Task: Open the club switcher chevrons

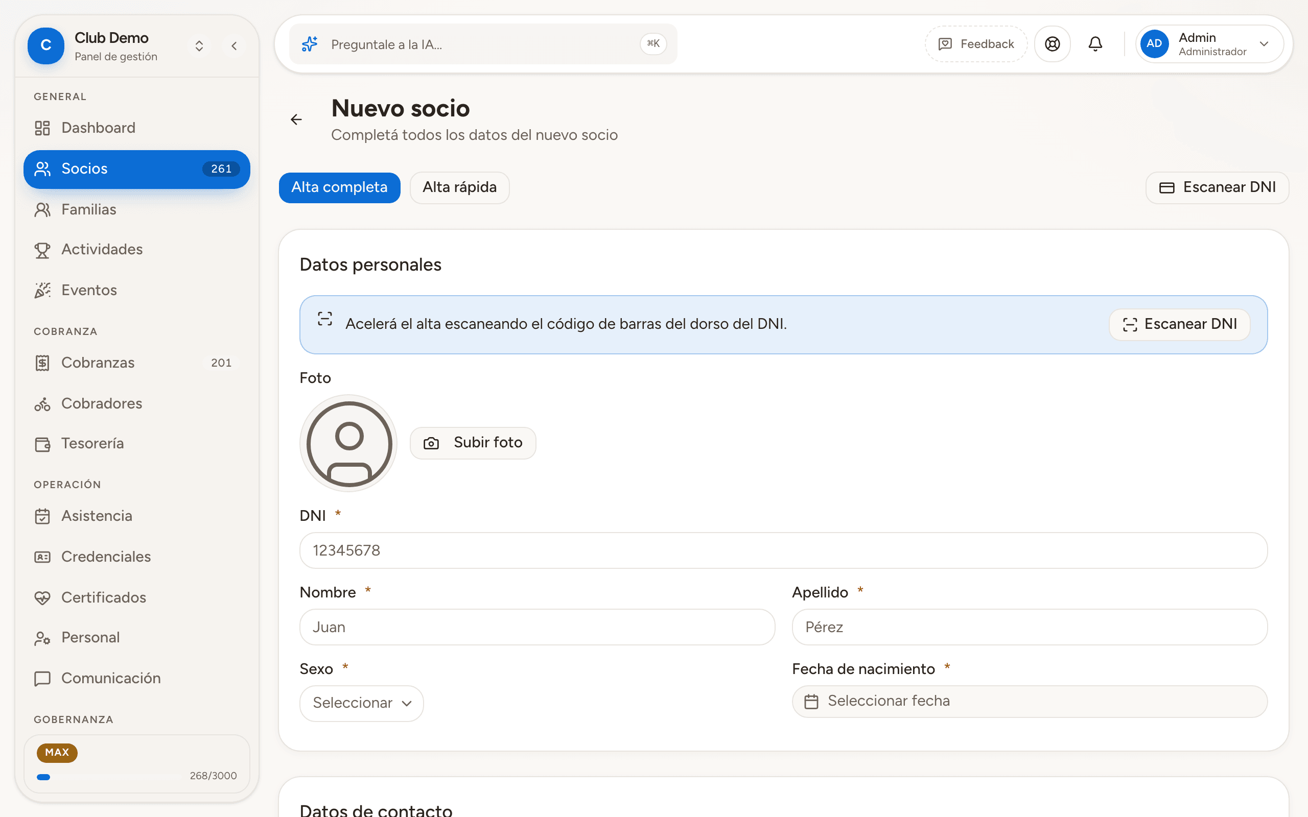Action: [x=199, y=46]
